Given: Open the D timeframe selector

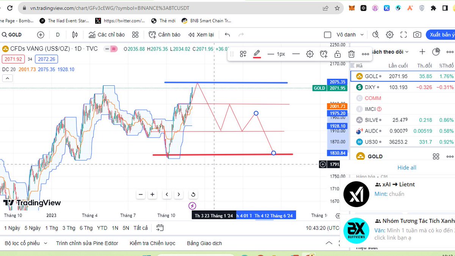Looking at the screenshot, I should (x=58, y=35).
